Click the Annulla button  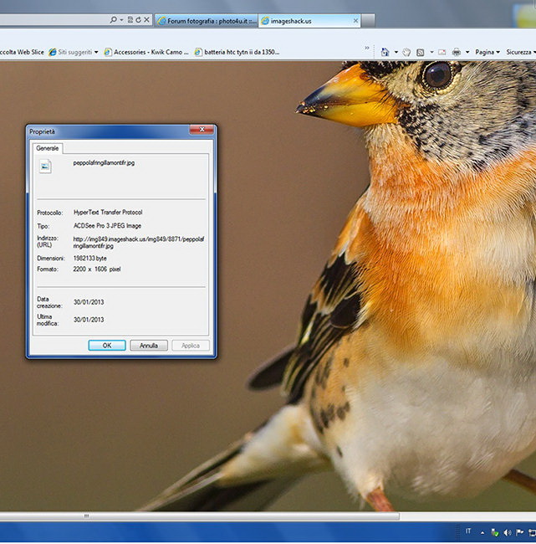149,345
